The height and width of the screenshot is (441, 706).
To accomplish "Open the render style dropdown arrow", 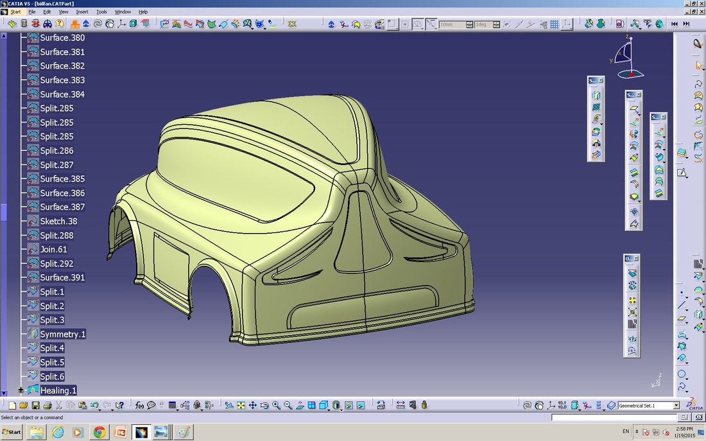I will coord(340,410).
